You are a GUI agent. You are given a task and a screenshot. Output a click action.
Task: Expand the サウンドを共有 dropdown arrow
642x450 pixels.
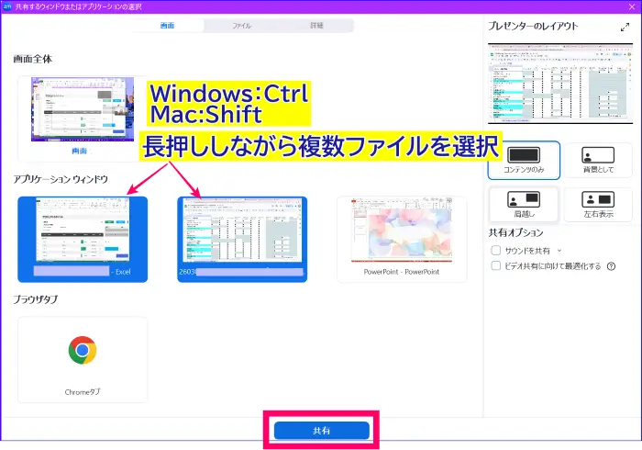(x=559, y=251)
